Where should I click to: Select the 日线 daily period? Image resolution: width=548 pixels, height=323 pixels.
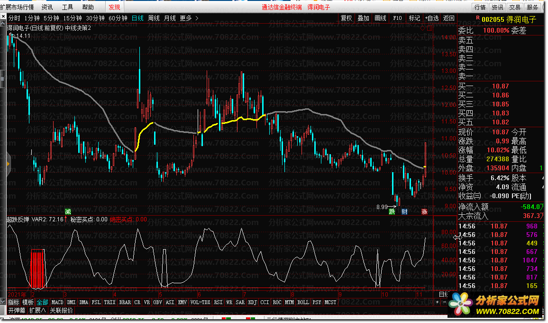pos(137,18)
